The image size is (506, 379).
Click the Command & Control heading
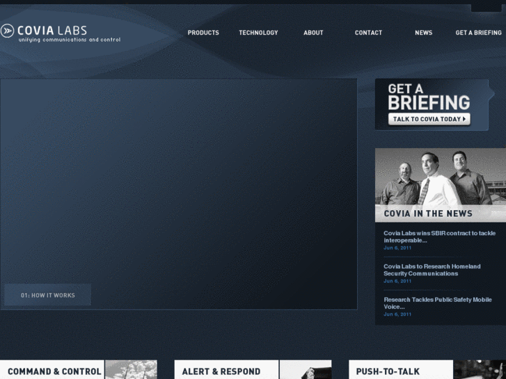54,371
